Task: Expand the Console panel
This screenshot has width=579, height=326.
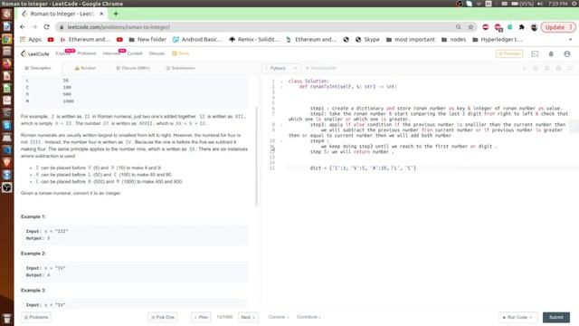Action: 279,317
